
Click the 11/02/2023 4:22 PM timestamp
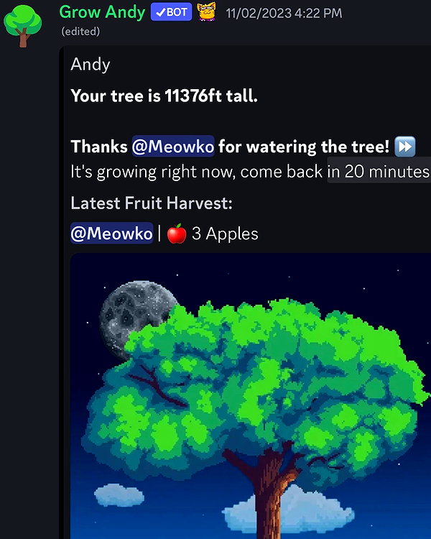284,14
